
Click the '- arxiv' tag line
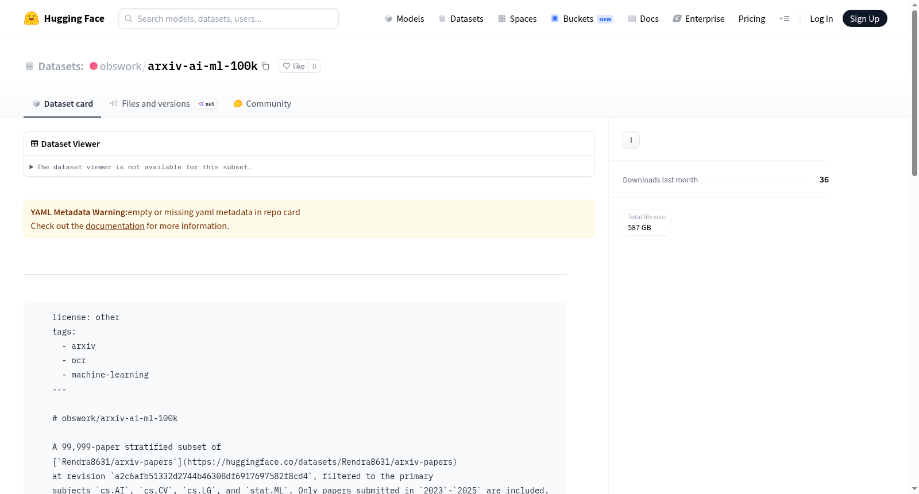coord(79,346)
